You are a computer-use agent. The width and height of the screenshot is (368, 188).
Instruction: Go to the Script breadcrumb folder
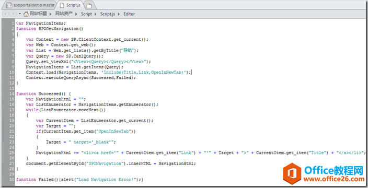click(x=86, y=14)
